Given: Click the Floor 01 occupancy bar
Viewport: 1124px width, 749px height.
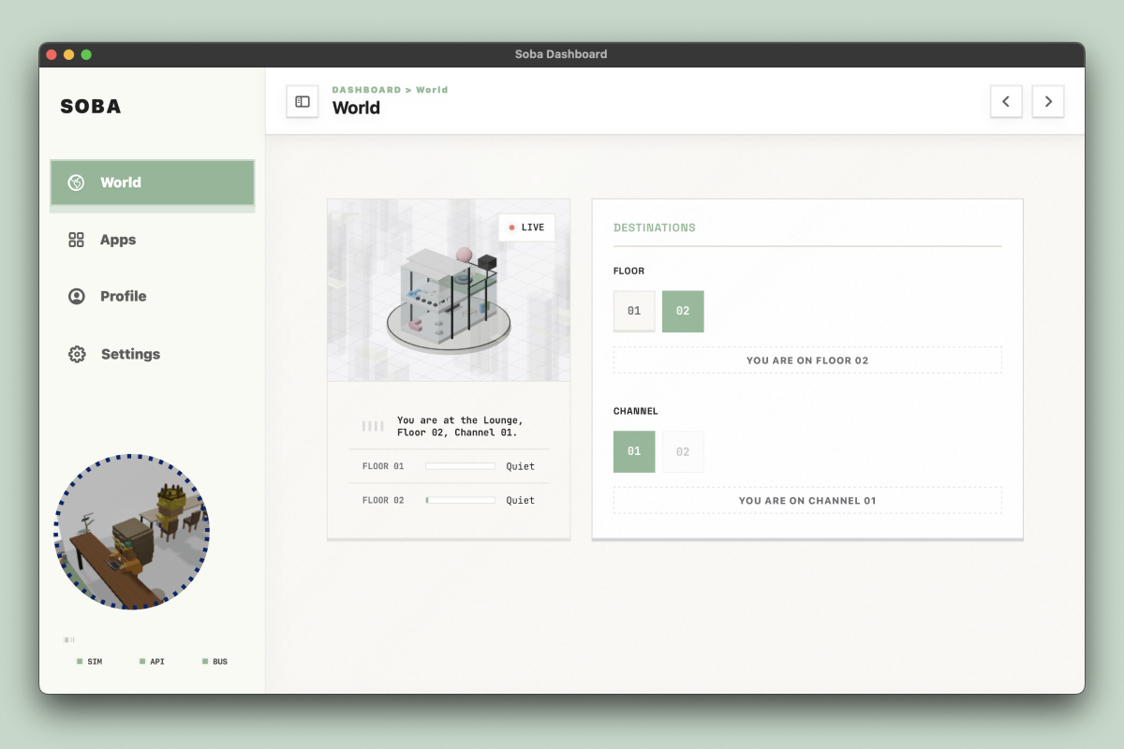Looking at the screenshot, I should 460,466.
